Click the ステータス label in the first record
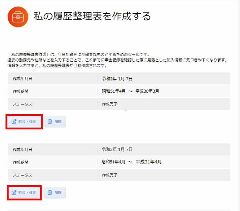Viewport: 240px width, 211px height. pyautogui.click(x=22, y=104)
